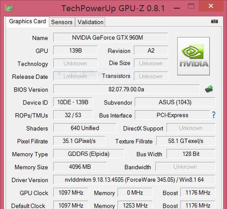Screen dimensions: 227x209
Task: Click the BIOS save chip icon
Action: 209,89
